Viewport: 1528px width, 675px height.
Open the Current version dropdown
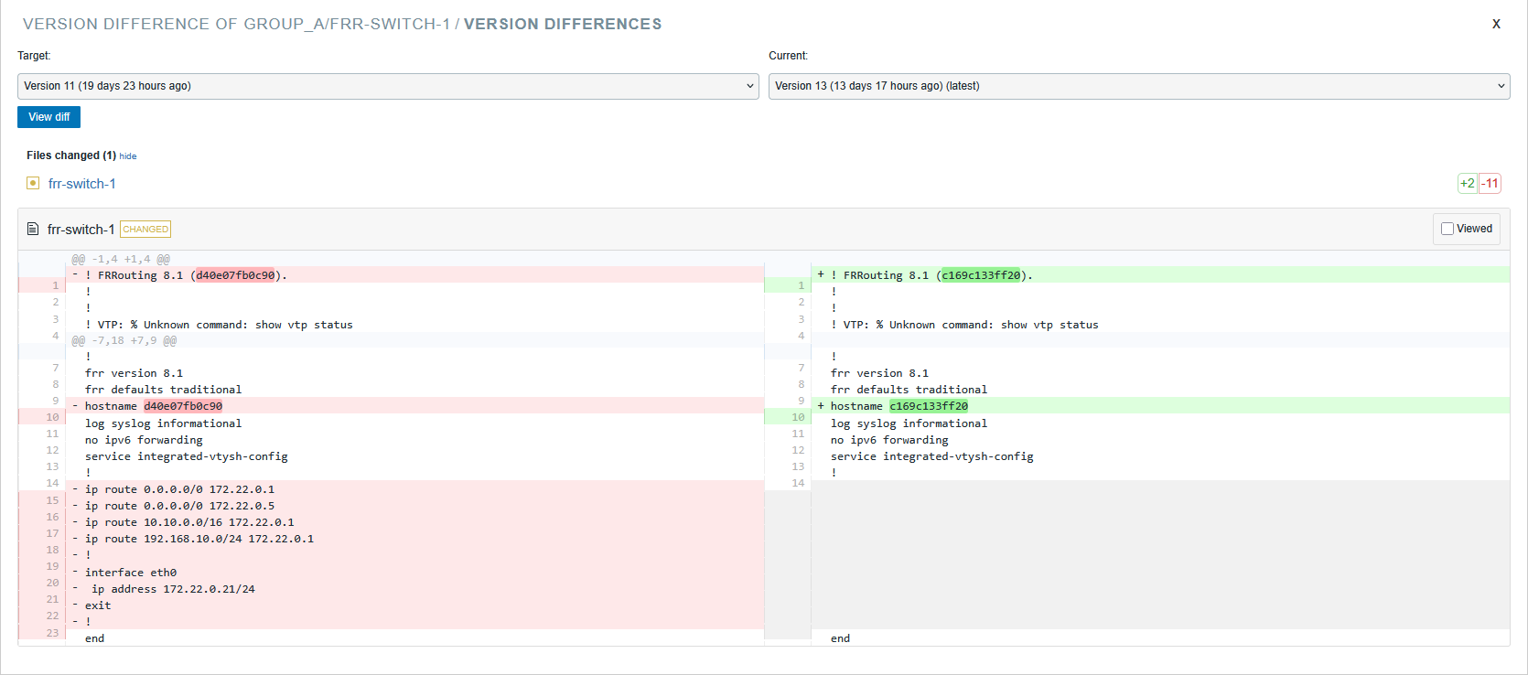click(x=1138, y=86)
